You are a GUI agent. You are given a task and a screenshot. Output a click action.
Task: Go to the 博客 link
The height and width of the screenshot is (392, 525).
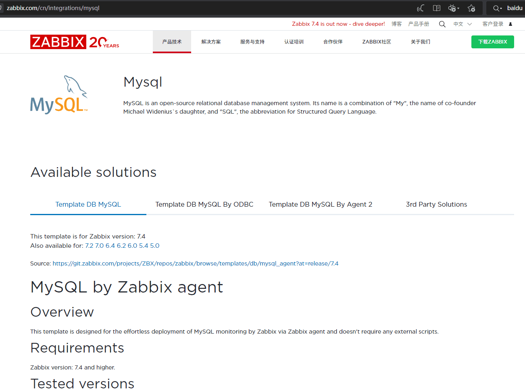tap(396, 24)
